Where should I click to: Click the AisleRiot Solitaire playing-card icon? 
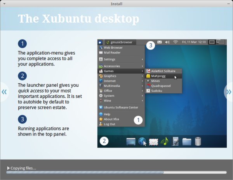point(148,71)
